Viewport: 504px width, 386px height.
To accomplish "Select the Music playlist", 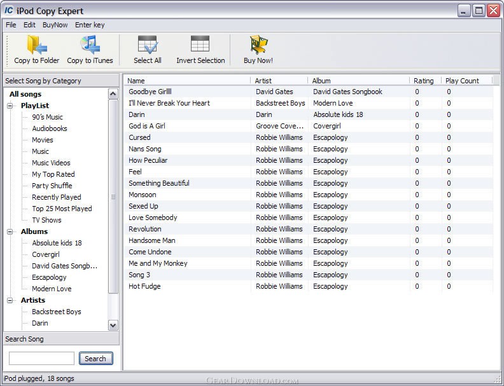I will (x=40, y=151).
